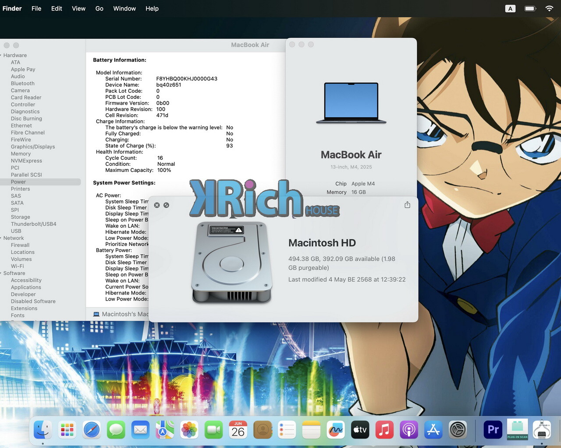The image size is (561, 448).
Task: Launch Music app from the Dock
Action: click(384, 430)
